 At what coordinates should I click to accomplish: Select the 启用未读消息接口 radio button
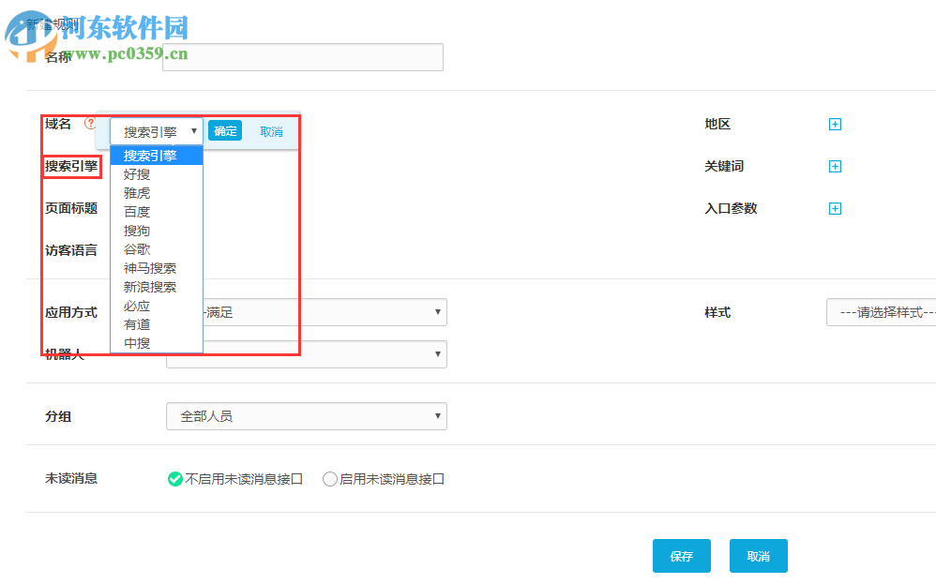point(329,478)
